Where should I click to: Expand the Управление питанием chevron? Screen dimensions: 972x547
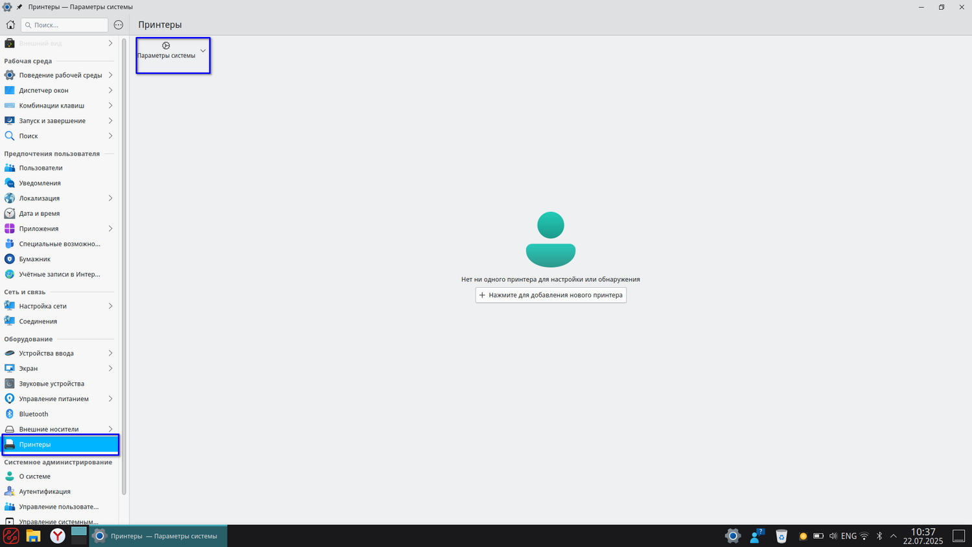click(x=110, y=399)
